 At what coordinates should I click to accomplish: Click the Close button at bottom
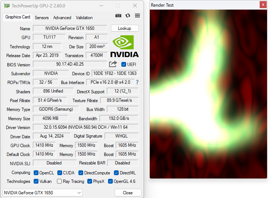[128, 193]
